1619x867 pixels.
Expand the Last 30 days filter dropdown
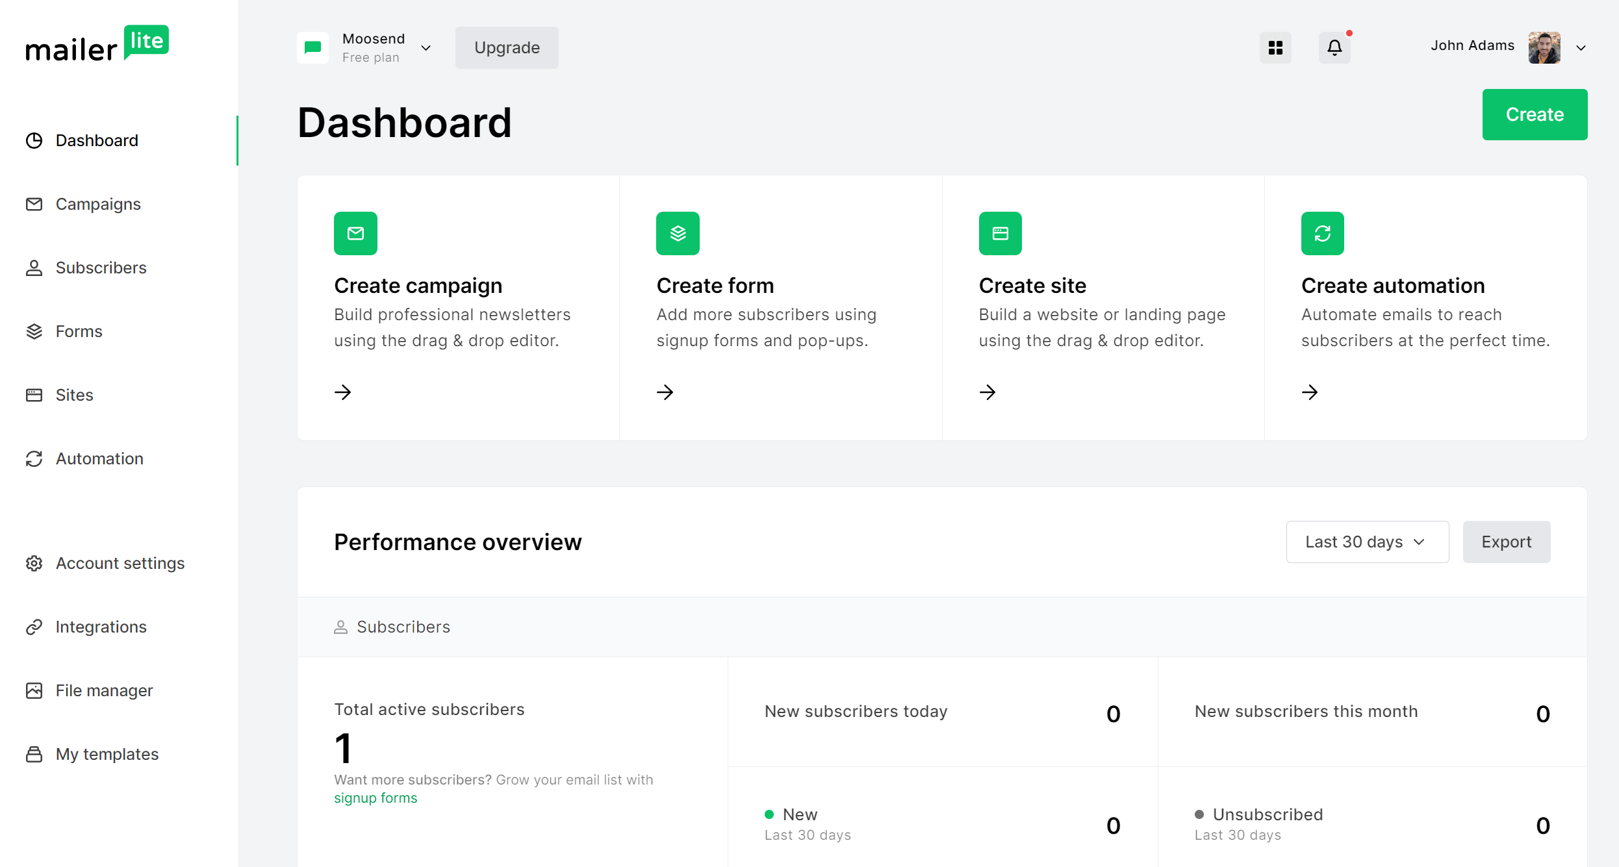(1365, 542)
